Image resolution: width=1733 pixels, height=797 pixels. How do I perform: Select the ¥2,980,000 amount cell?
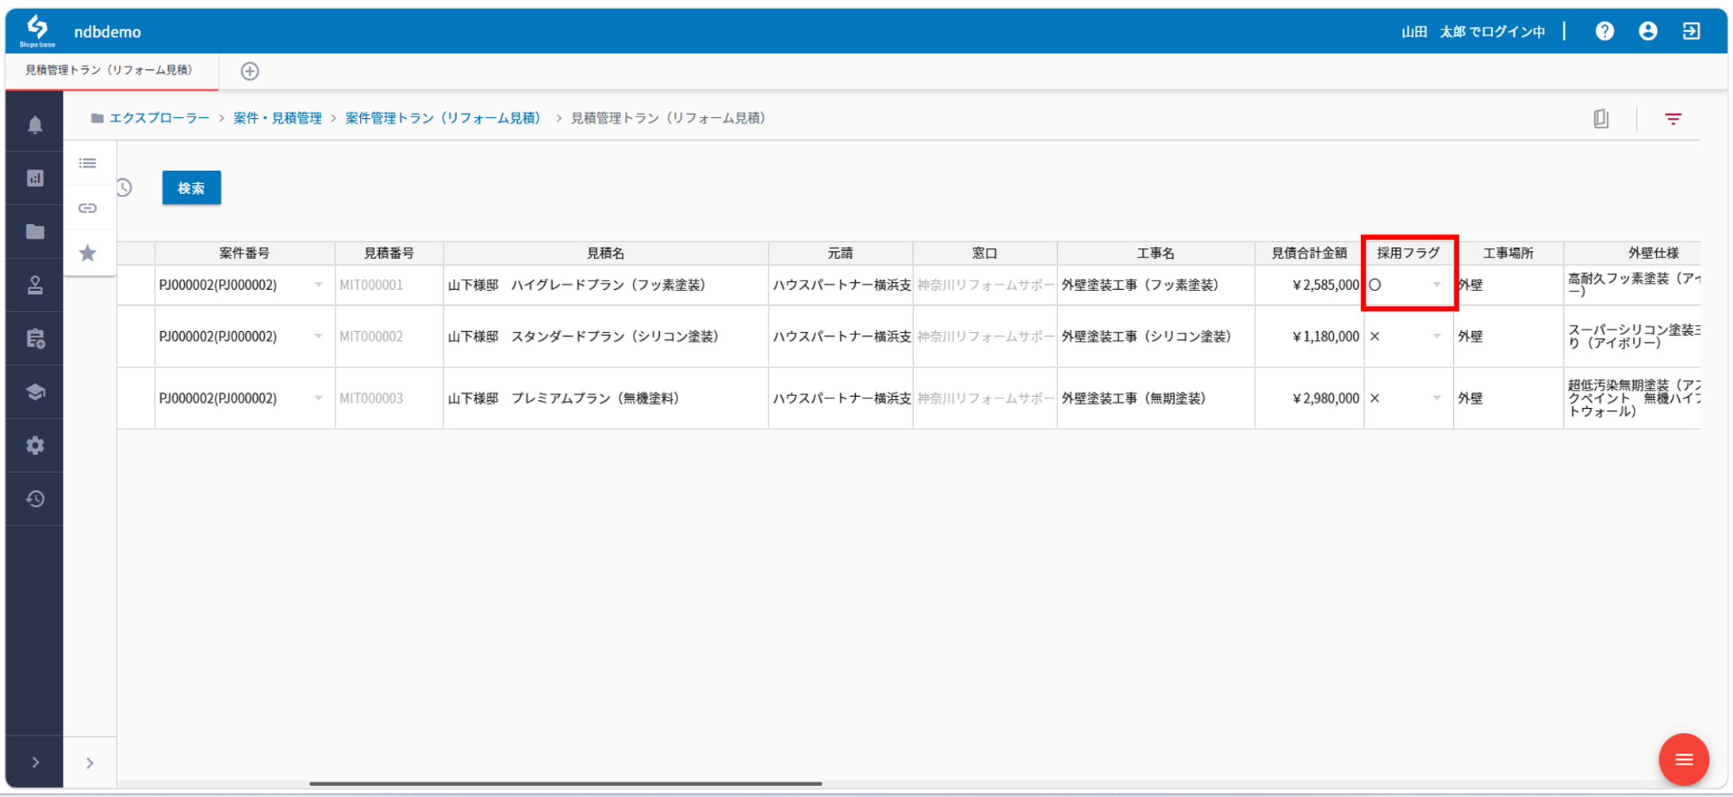(x=1309, y=398)
